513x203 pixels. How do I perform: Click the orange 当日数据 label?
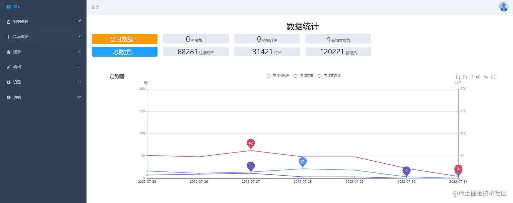click(x=125, y=39)
